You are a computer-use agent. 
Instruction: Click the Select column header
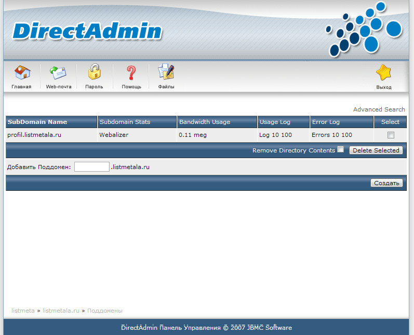[x=390, y=122]
